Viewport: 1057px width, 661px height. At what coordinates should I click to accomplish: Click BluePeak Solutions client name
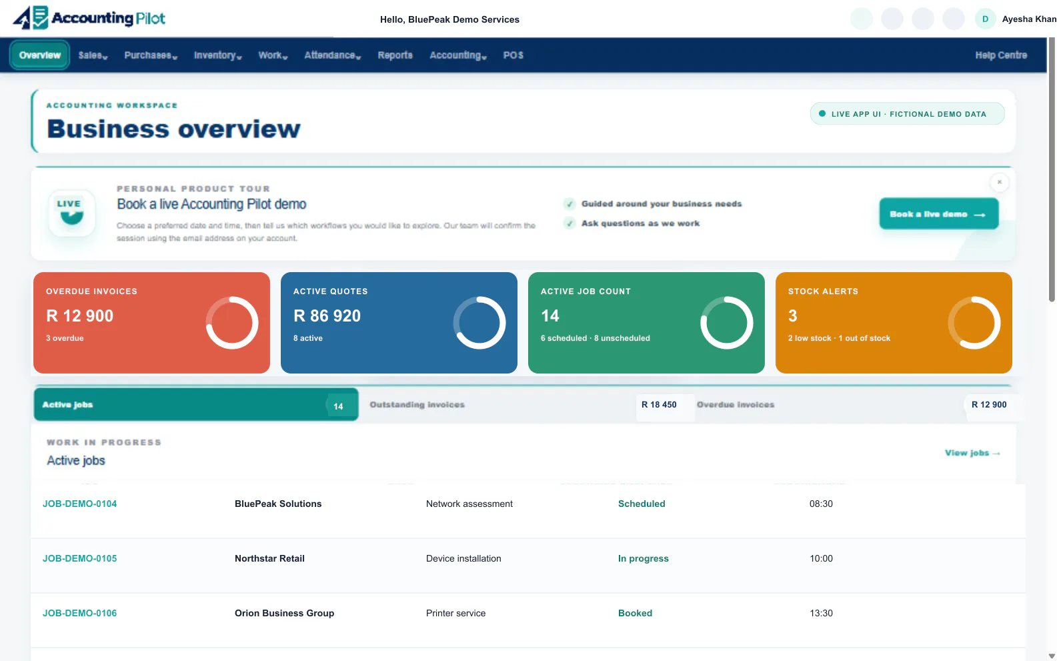[278, 504]
